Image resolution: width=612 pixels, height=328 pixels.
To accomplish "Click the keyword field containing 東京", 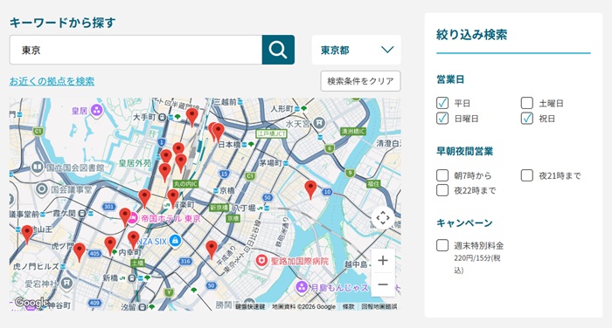I will (x=136, y=50).
